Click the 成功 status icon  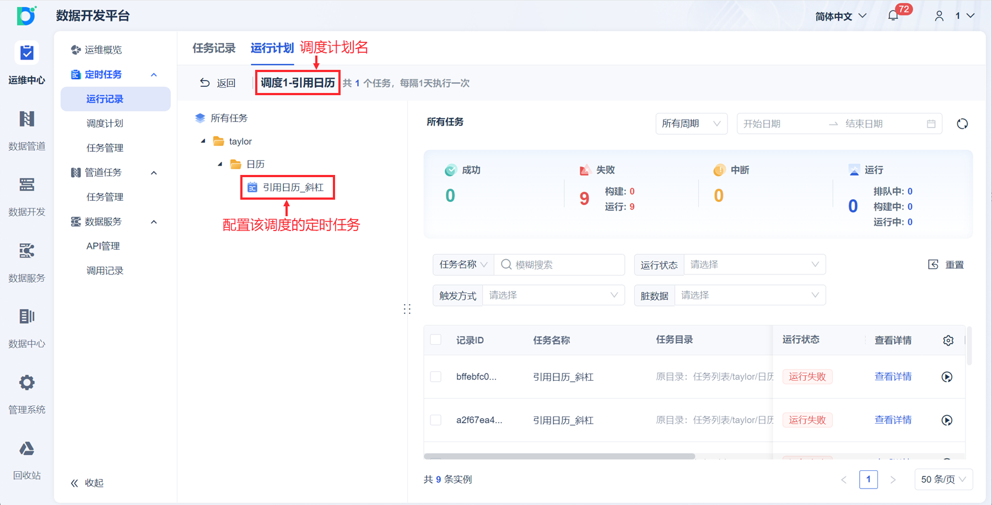(451, 170)
